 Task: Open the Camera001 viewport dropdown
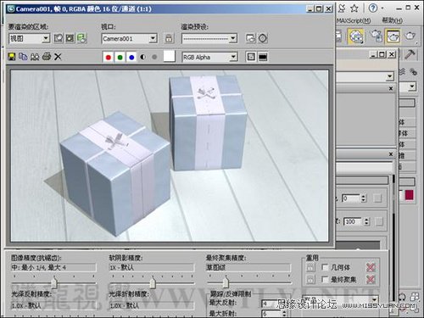pyautogui.click(x=130, y=38)
